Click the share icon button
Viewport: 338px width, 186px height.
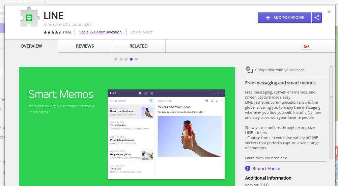[317, 18]
